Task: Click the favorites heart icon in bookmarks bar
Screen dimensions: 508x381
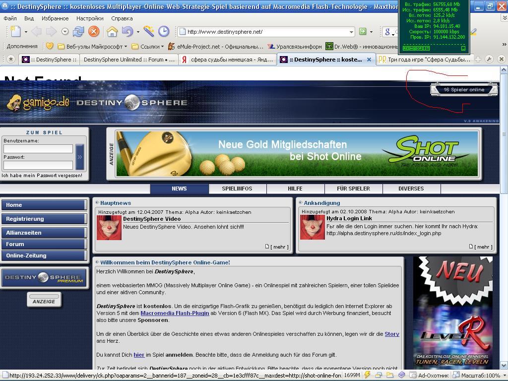Action: [50, 46]
